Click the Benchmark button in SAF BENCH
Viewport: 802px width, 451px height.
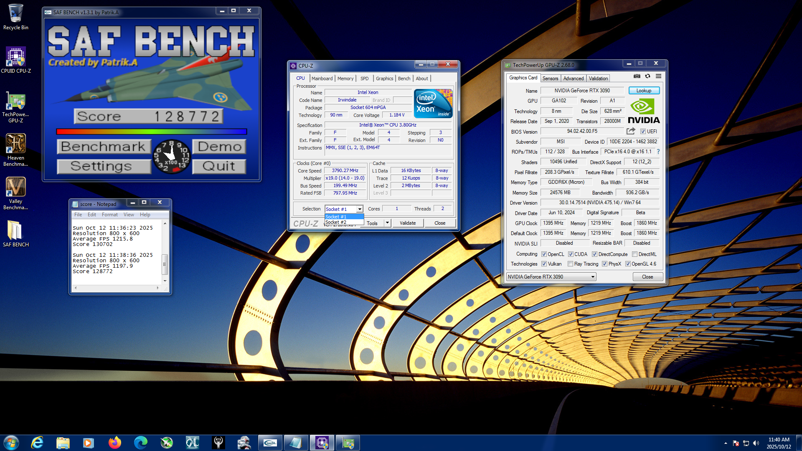pyautogui.click(x=104, y=147)
